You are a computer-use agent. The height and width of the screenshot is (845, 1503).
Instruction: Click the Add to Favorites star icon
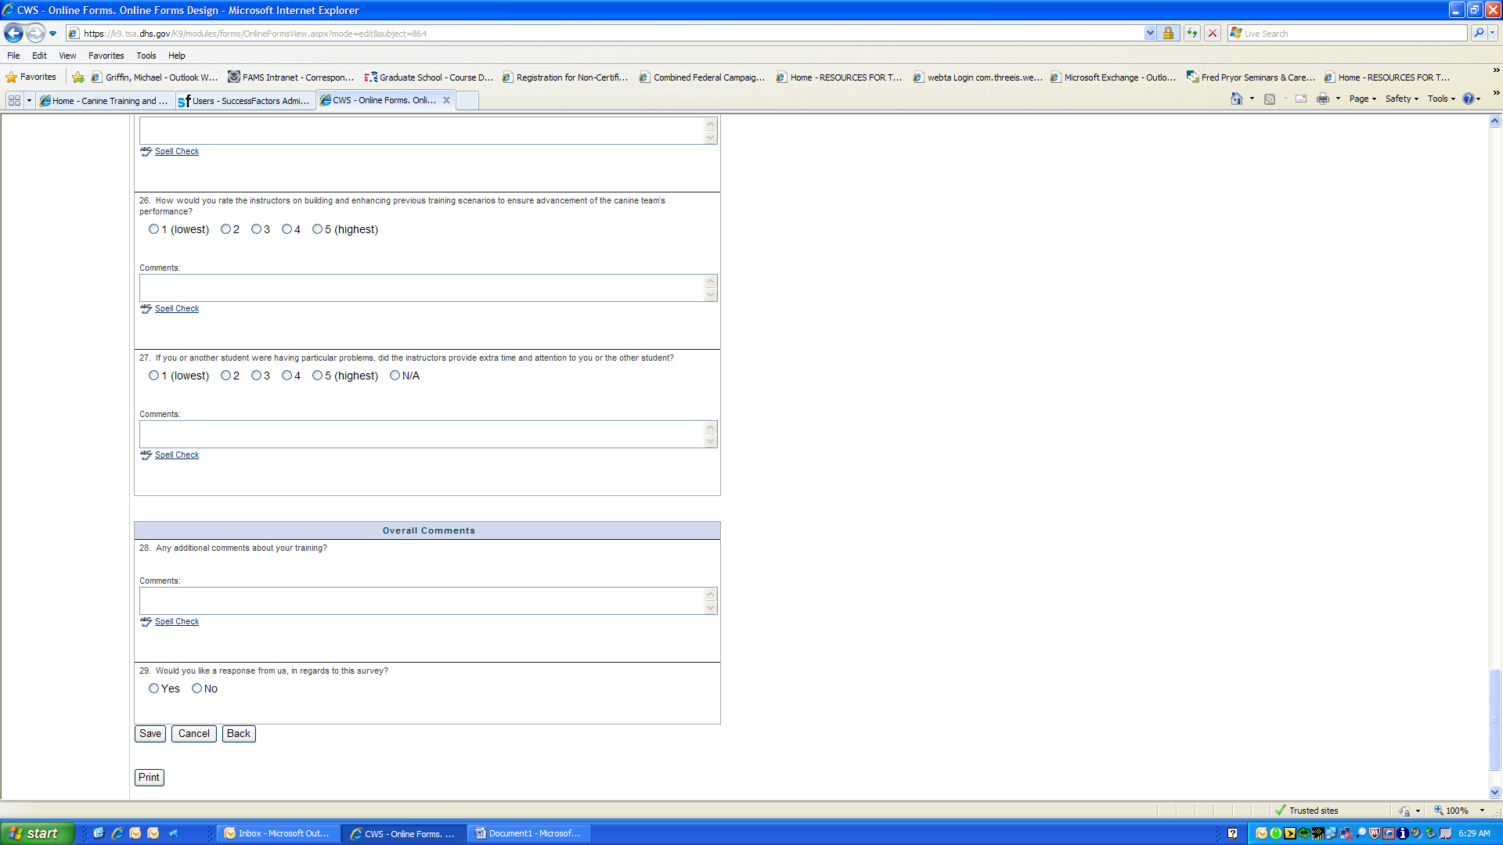(x=78, y=77)
